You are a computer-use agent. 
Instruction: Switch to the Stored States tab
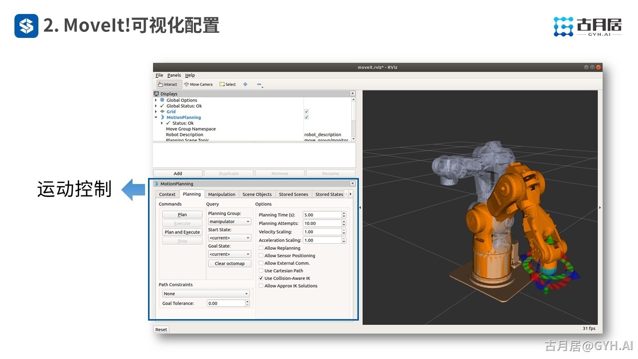(x=329, y=194)
